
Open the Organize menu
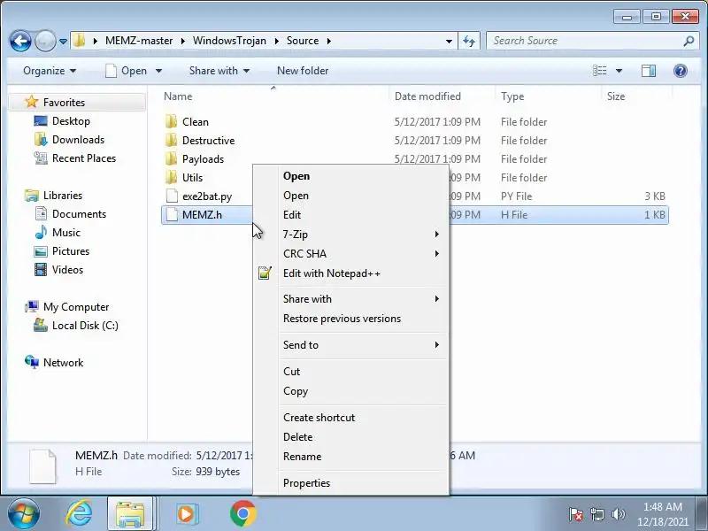[50, 71]
